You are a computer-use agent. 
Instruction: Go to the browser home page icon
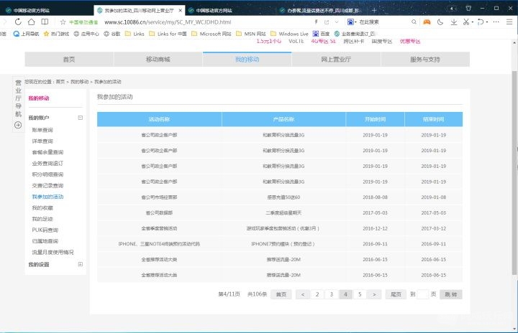(x=31, y=22)
